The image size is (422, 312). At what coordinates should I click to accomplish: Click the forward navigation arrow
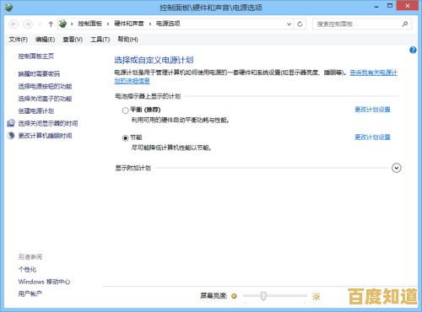[28, 24]
